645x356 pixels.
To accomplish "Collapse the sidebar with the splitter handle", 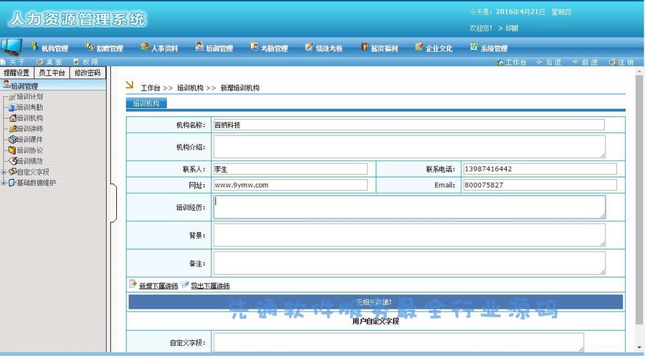I will point(113,203).
